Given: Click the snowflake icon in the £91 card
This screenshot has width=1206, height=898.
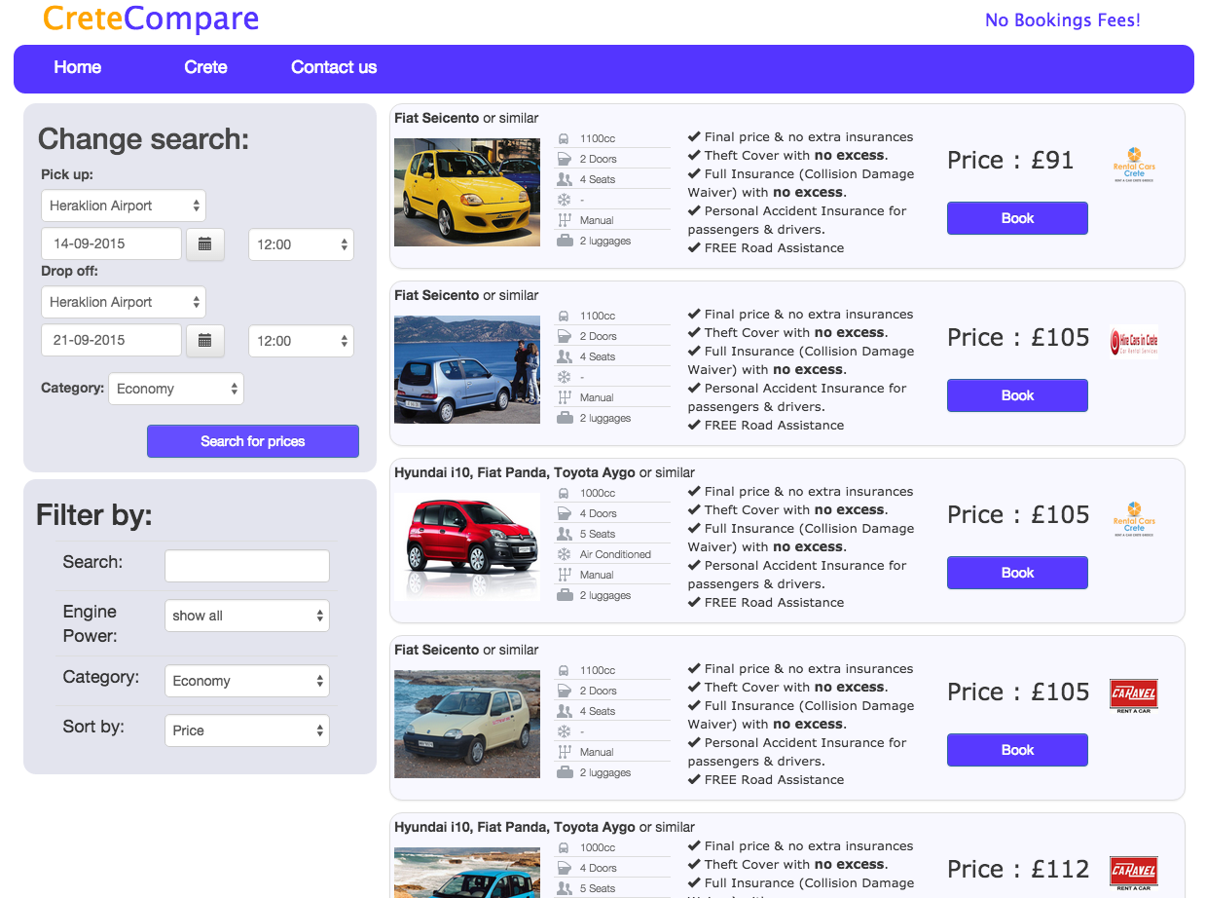Looking at the screenshot, I should click(x=564, y=200).
